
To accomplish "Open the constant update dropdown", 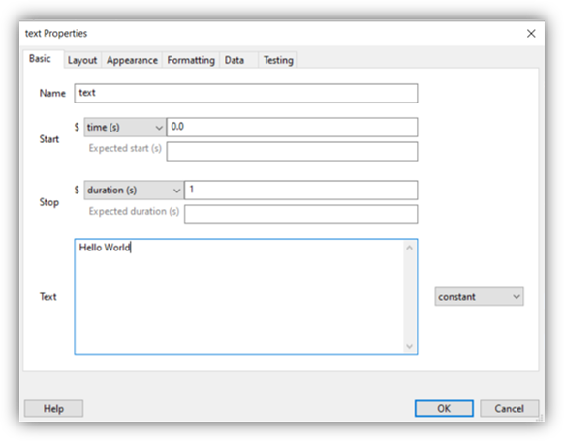I will (x=479, y=296).
